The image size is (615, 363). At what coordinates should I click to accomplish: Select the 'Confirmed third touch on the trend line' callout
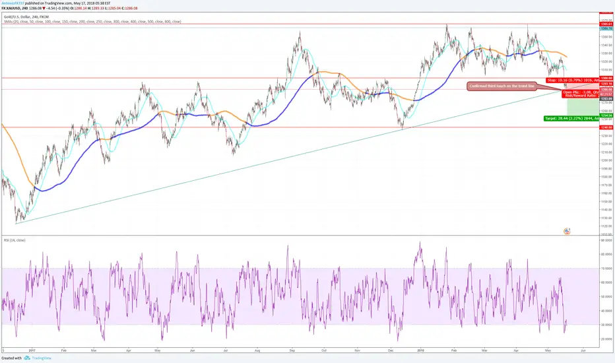click(x=502, y=86)
